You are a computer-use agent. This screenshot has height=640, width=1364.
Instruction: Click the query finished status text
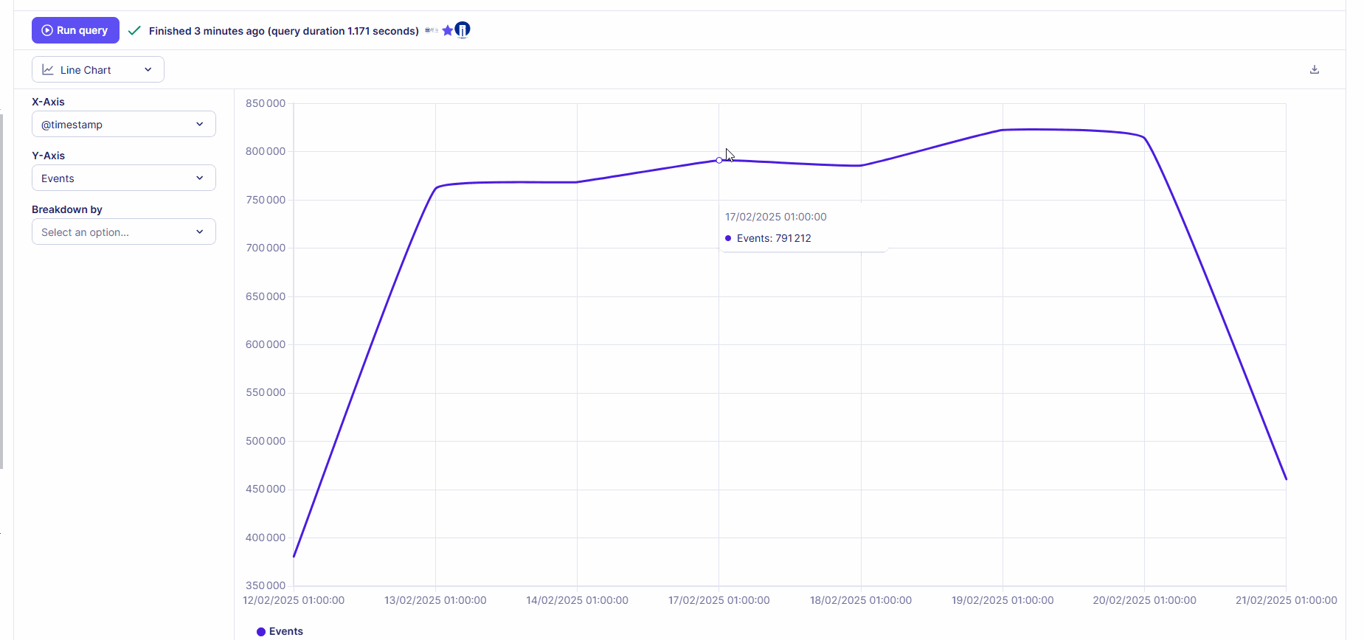(x=283, y=31)
